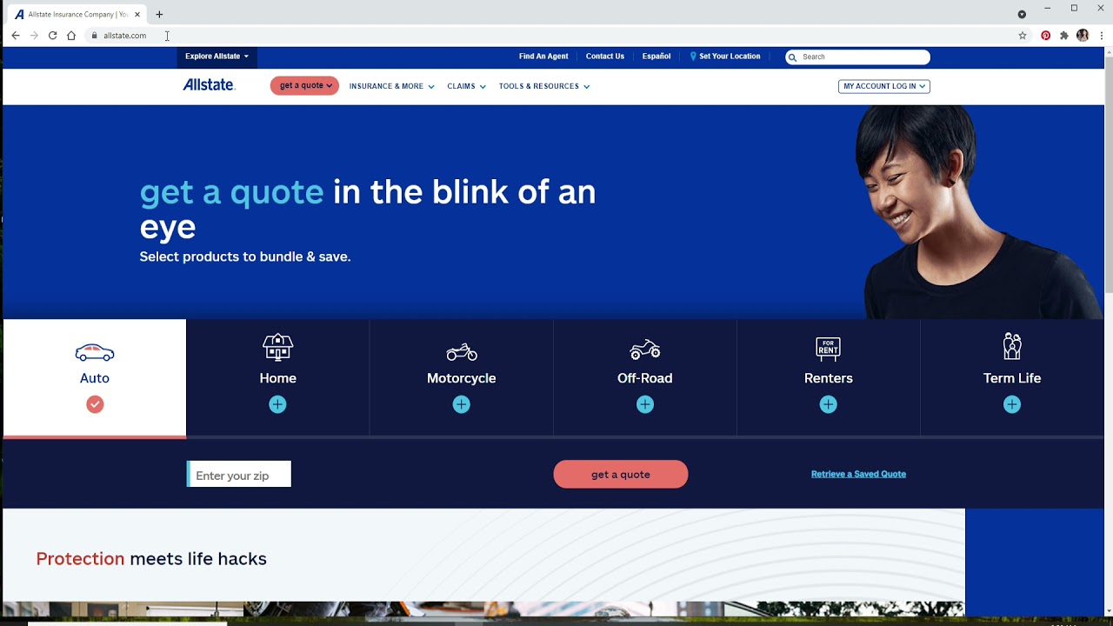Expand the Tools & Resources menu
1113x626 pixels.
(x=544, y=86)
